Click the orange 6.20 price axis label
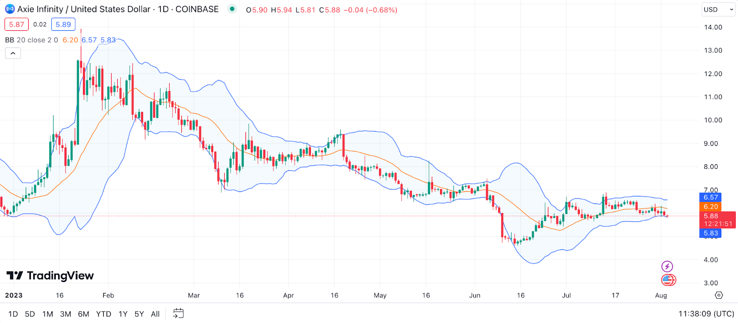 [711, 207]
